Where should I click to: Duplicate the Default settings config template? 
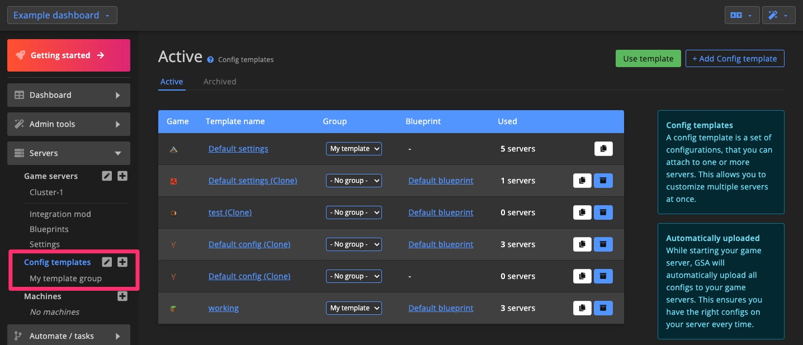point(603,148)
